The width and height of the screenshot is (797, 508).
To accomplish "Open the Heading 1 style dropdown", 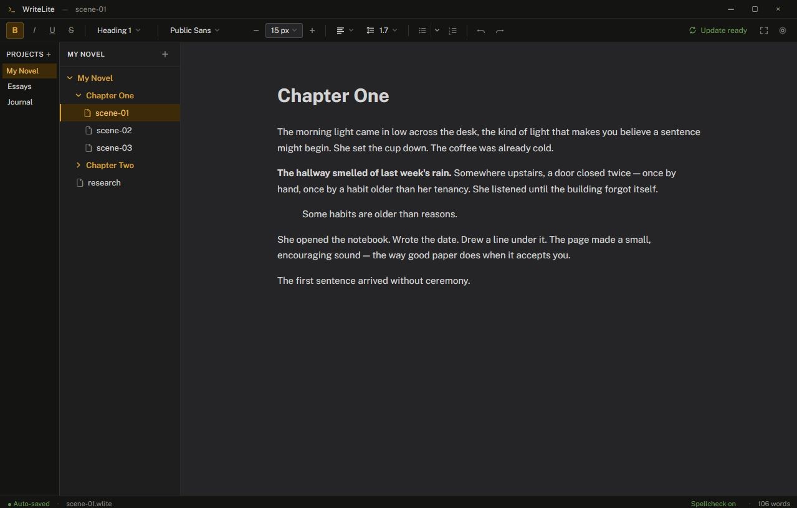I will (x=118, y=30).
